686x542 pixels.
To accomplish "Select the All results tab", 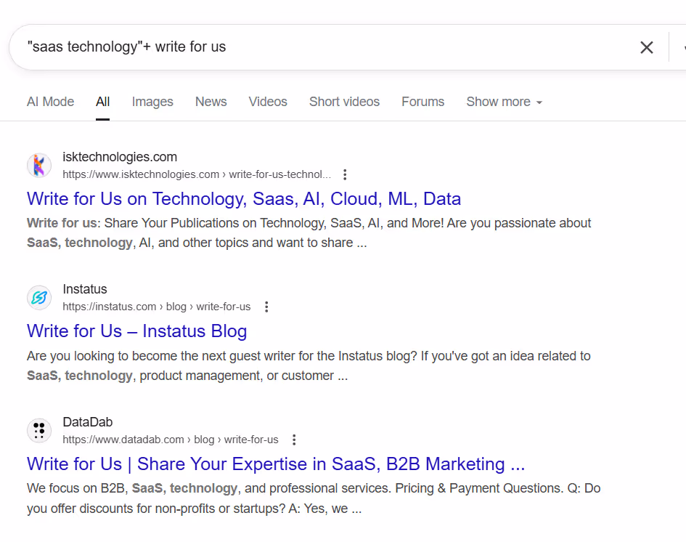I will coord(103,102).
